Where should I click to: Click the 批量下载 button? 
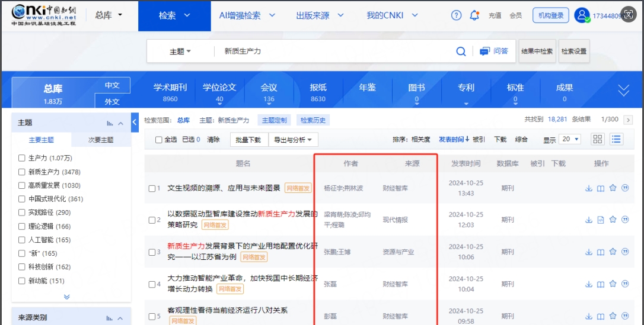[x=248, y=140]
